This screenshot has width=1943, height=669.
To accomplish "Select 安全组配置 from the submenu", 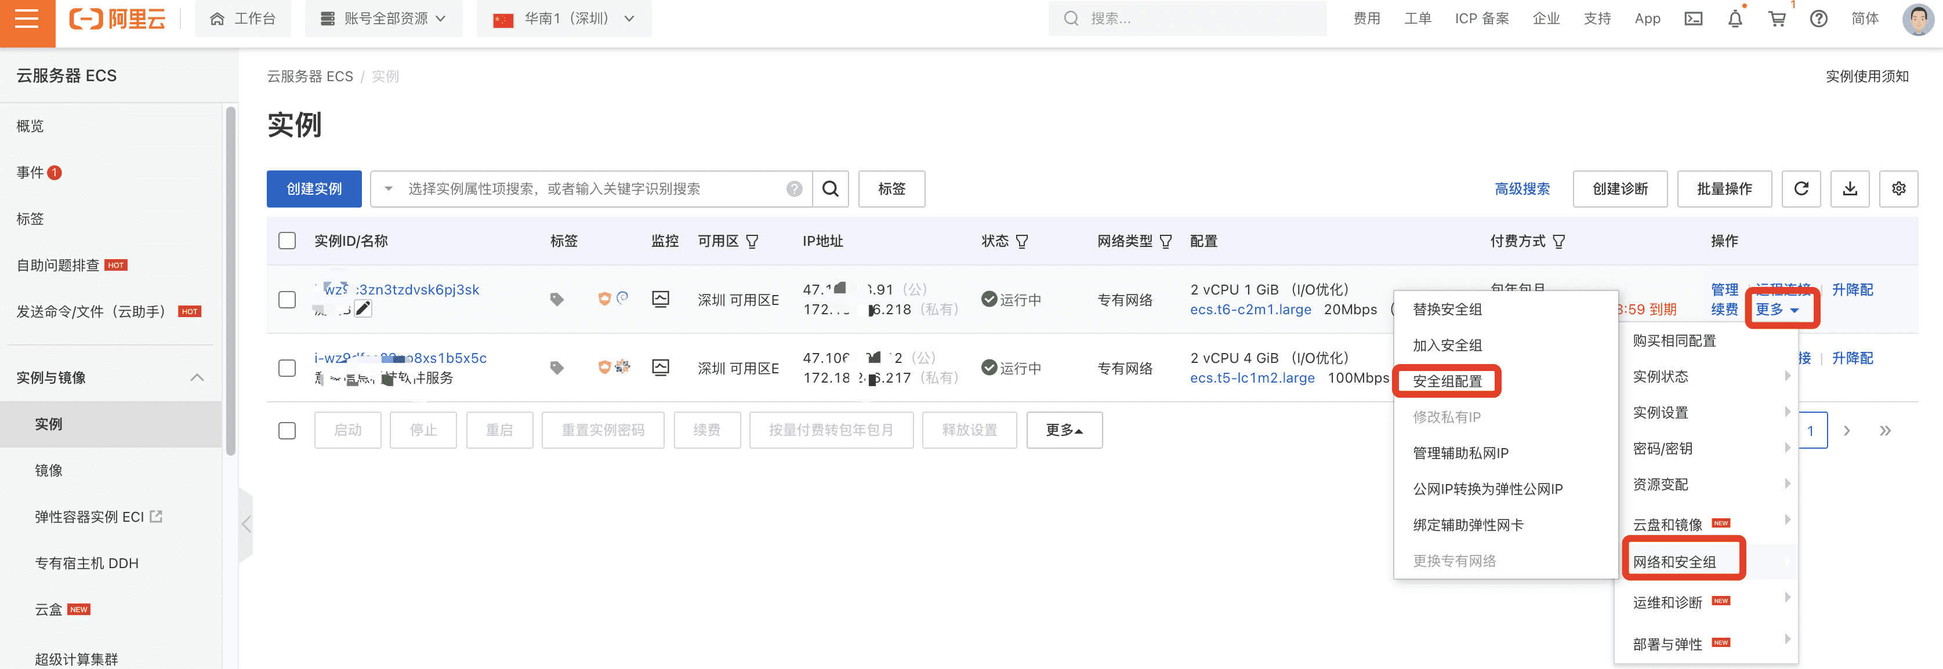I will (1447, 381).
